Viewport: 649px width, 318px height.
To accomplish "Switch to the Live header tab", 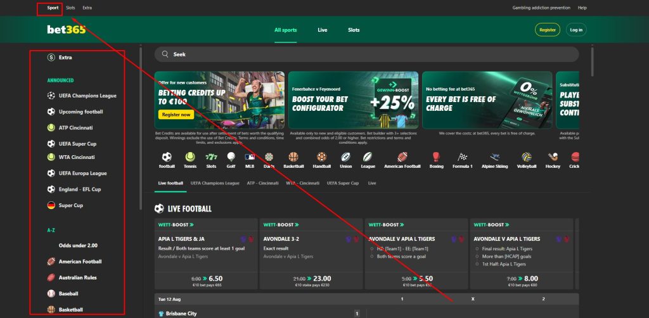I will pyautogui.click(x=323, y=30).
